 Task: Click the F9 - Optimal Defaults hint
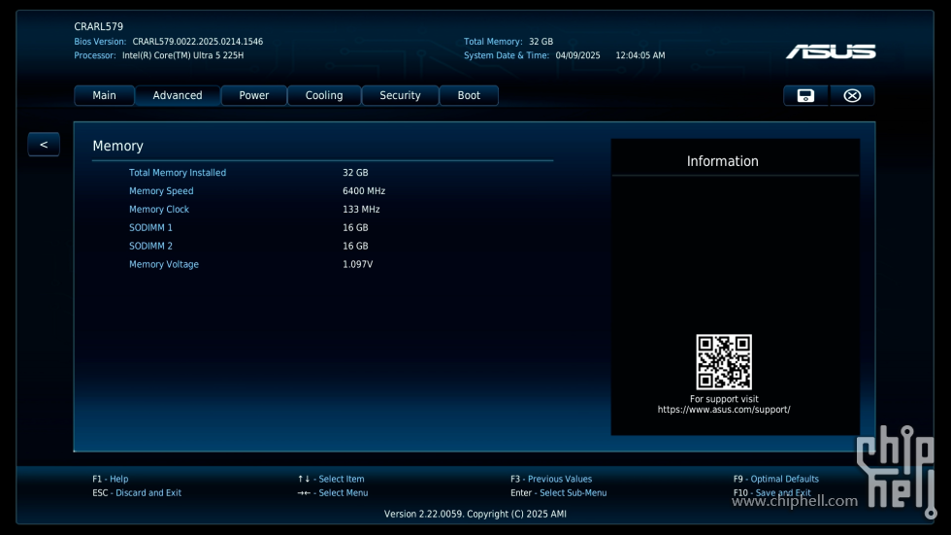tap(775, 480)
